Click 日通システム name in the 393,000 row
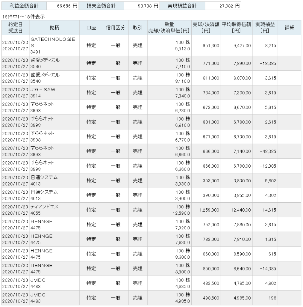Viewport: 303px width, 307px height. click(44, 177)
